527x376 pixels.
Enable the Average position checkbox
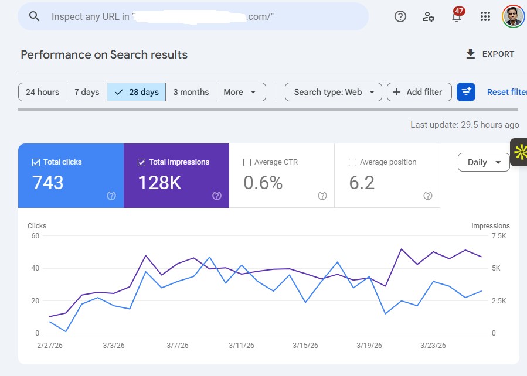[x=352, y=162]
